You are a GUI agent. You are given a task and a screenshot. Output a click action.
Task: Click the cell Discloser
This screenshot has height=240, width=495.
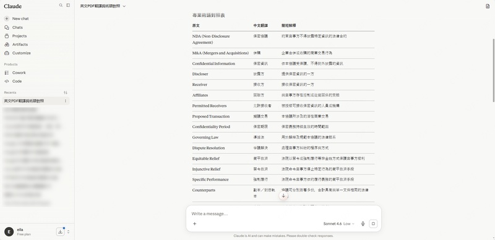[x=200, y=74]
